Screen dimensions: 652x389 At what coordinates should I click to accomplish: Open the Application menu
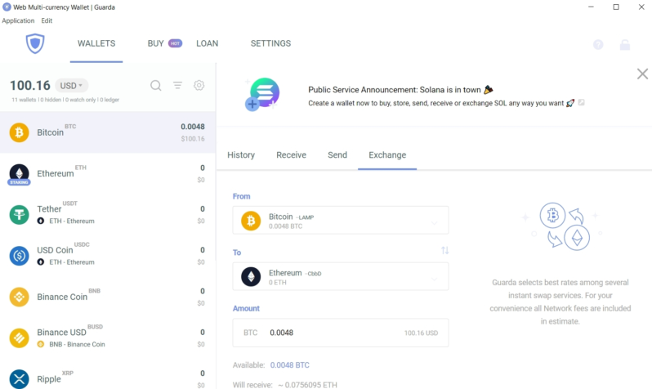pyautogui.click(x=18, y=20)
